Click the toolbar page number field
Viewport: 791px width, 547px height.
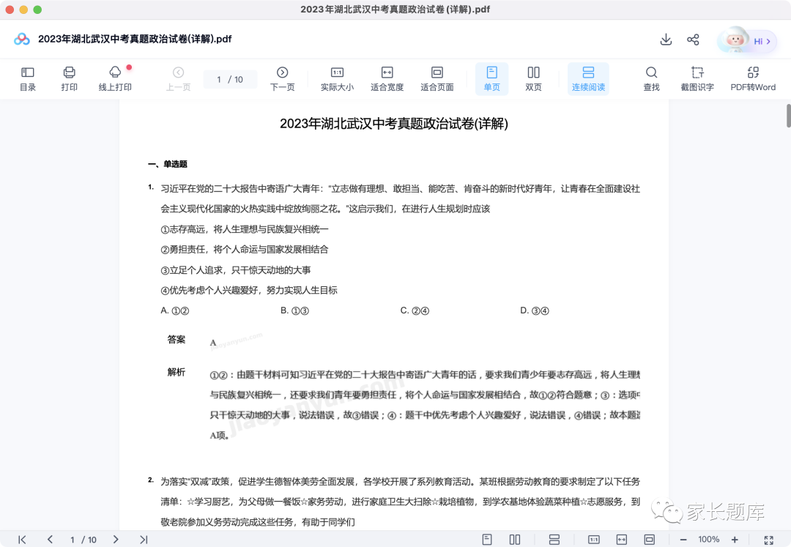[230, 79]
